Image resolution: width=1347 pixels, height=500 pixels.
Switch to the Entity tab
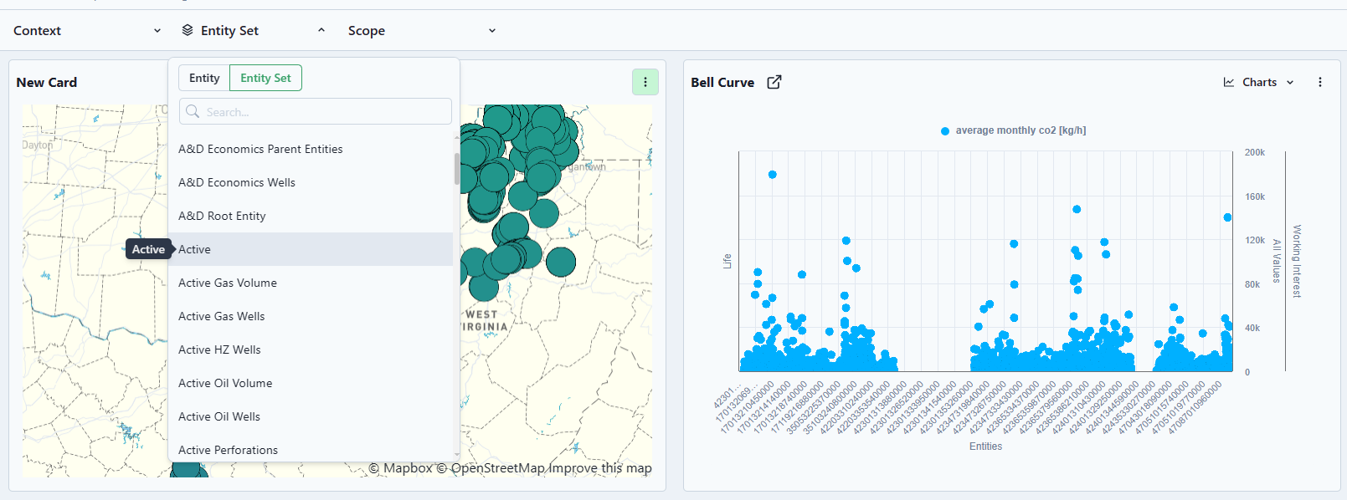pos(204,78)
